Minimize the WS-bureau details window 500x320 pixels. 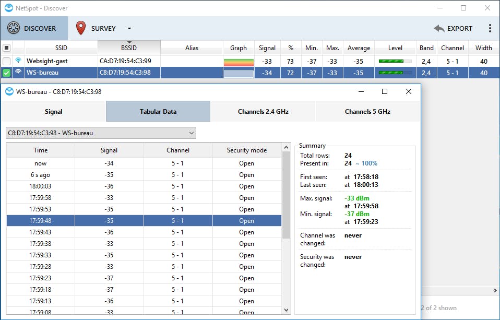[361, 91]
